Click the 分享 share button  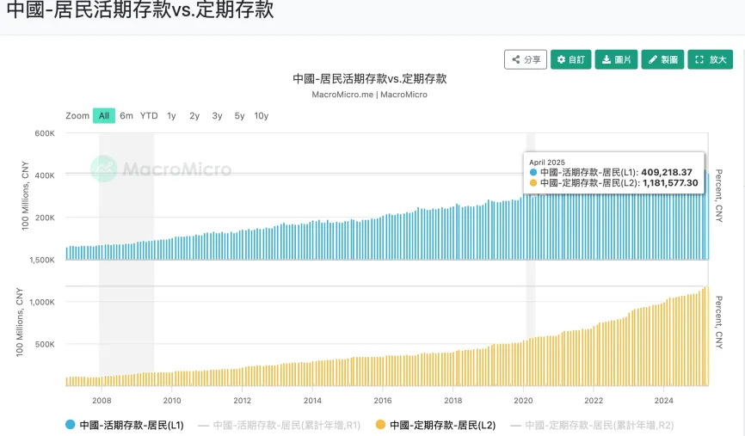(526, 59)
